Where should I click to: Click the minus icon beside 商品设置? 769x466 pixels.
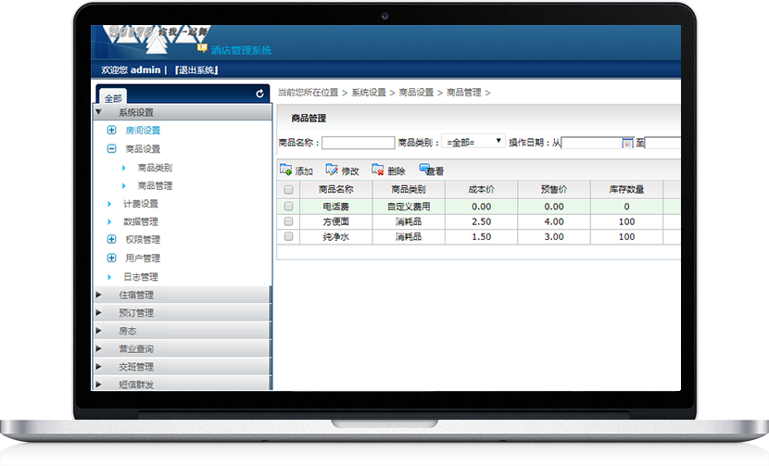[112, 148]
